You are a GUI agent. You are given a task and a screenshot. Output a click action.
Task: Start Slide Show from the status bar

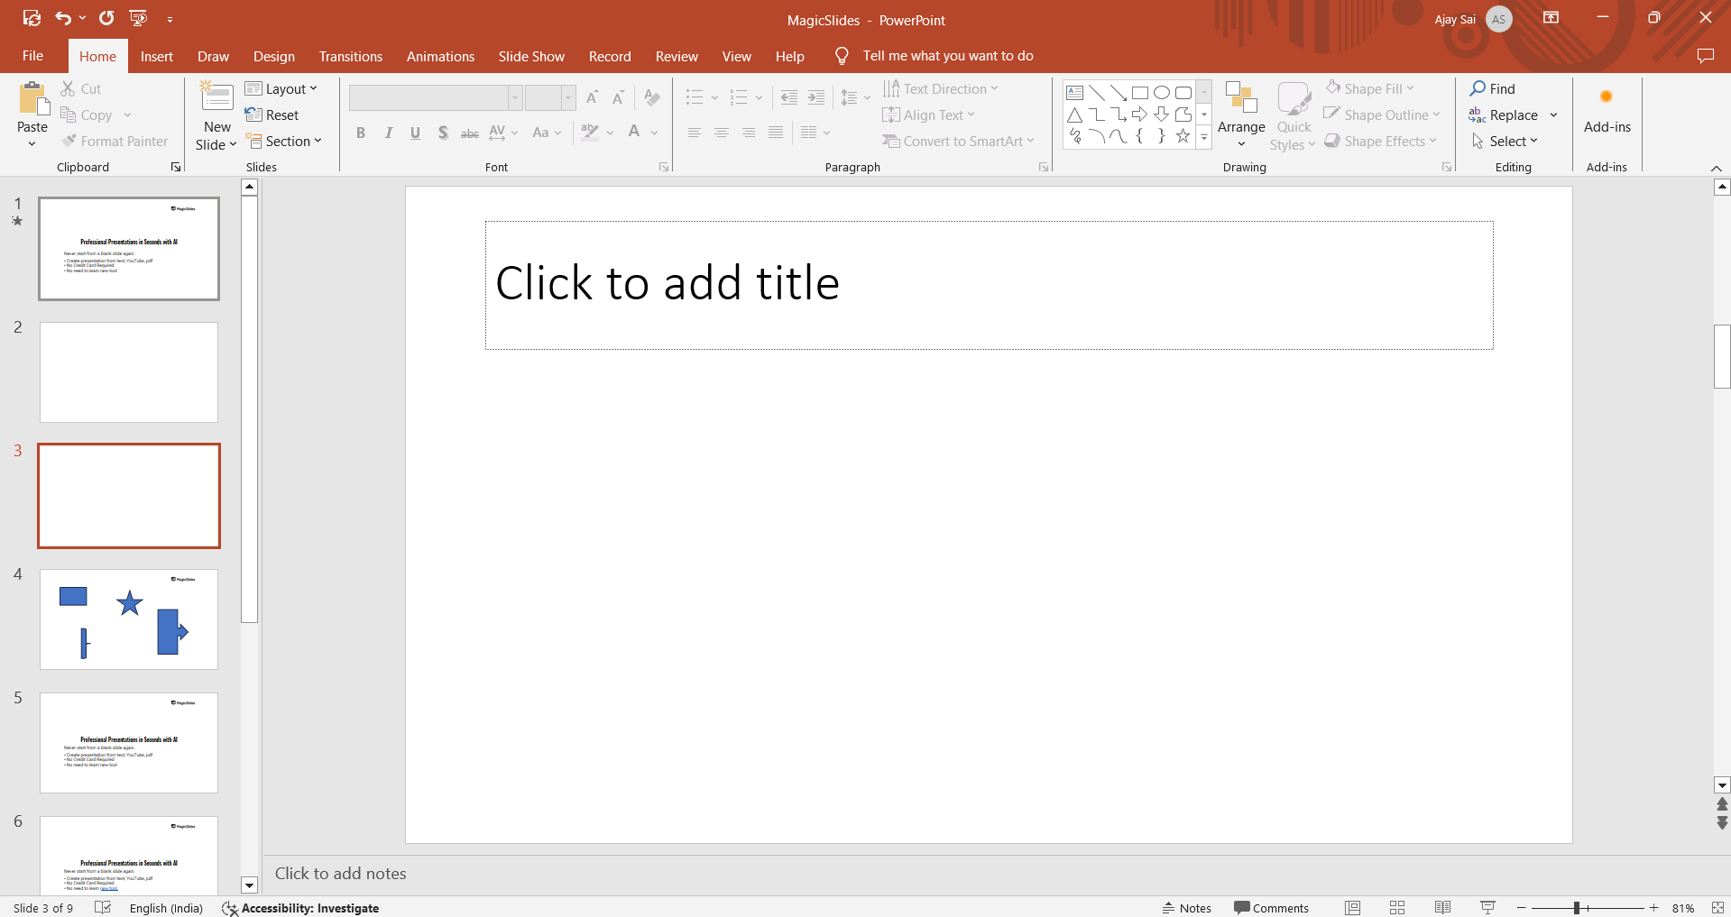1487,908
